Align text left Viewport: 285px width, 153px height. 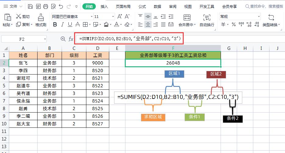click(140, 24)
